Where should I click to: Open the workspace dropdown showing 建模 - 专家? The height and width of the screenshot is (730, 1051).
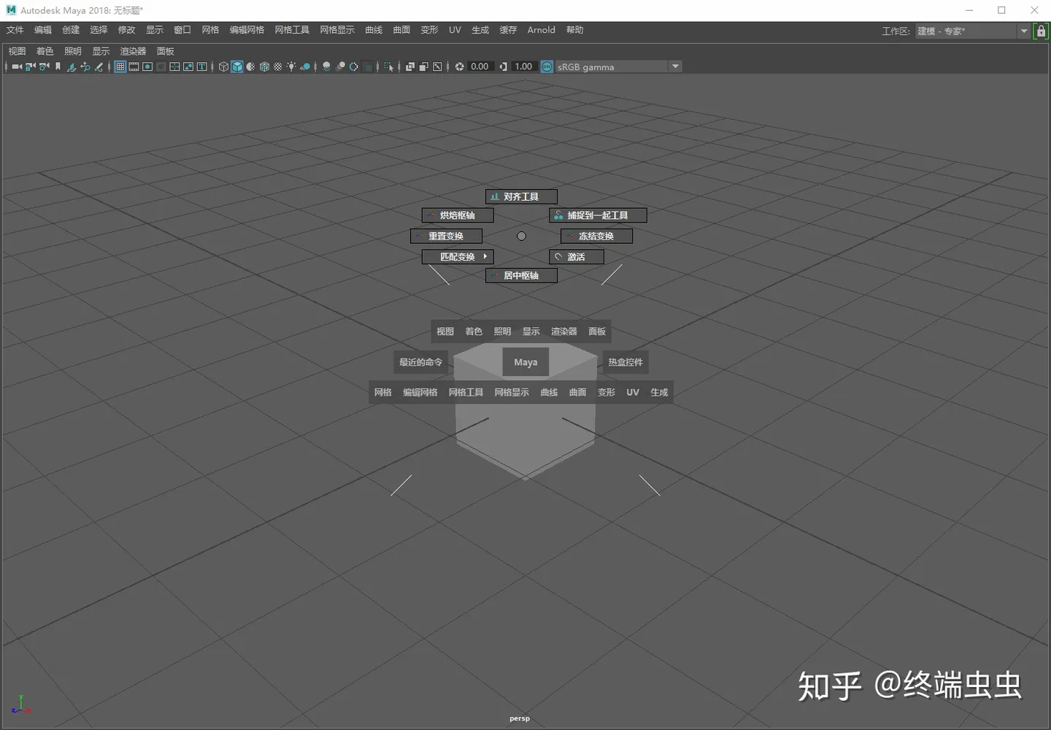point(973,31)
